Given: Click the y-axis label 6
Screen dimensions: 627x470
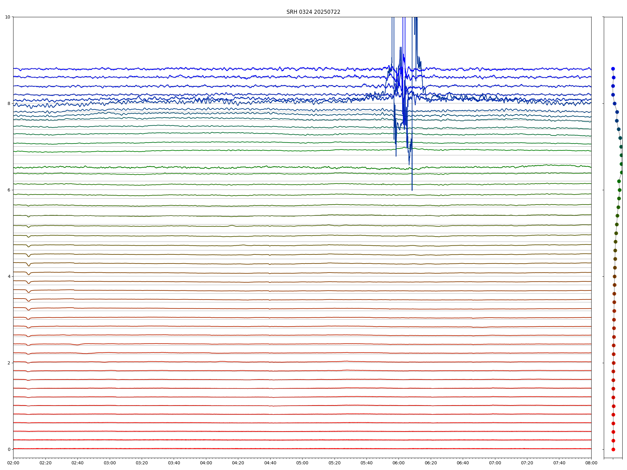Looking at the screenshot, I should [9, 190].
